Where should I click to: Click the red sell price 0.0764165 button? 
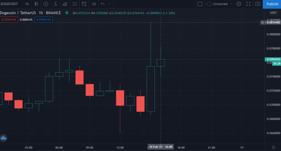9,19
